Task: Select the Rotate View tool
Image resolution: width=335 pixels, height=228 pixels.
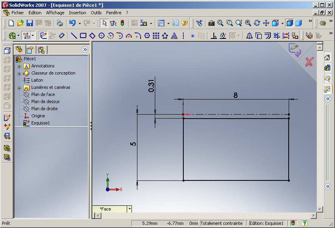Action: point(257,23)
